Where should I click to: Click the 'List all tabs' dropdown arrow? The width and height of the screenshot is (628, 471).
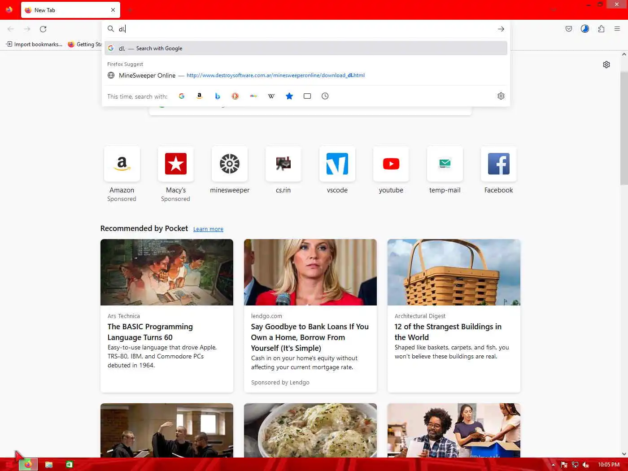click(x=554, y=10)
